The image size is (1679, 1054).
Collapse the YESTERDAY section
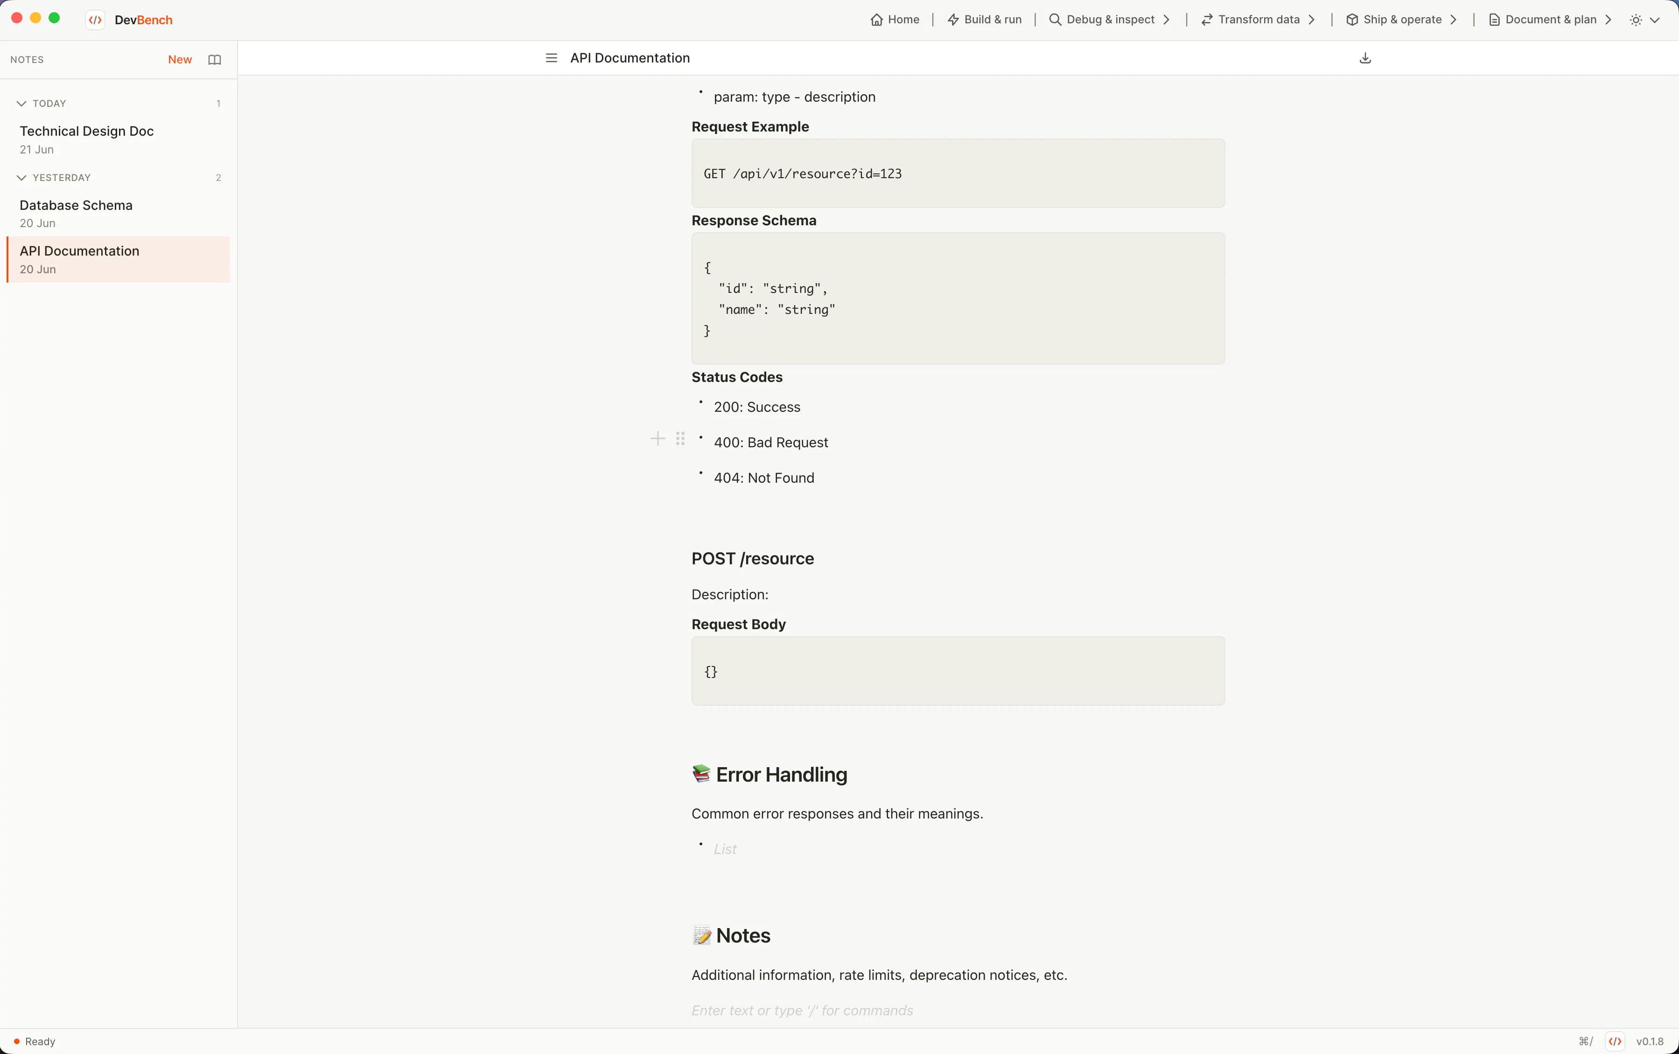click(x=21, y=178)
